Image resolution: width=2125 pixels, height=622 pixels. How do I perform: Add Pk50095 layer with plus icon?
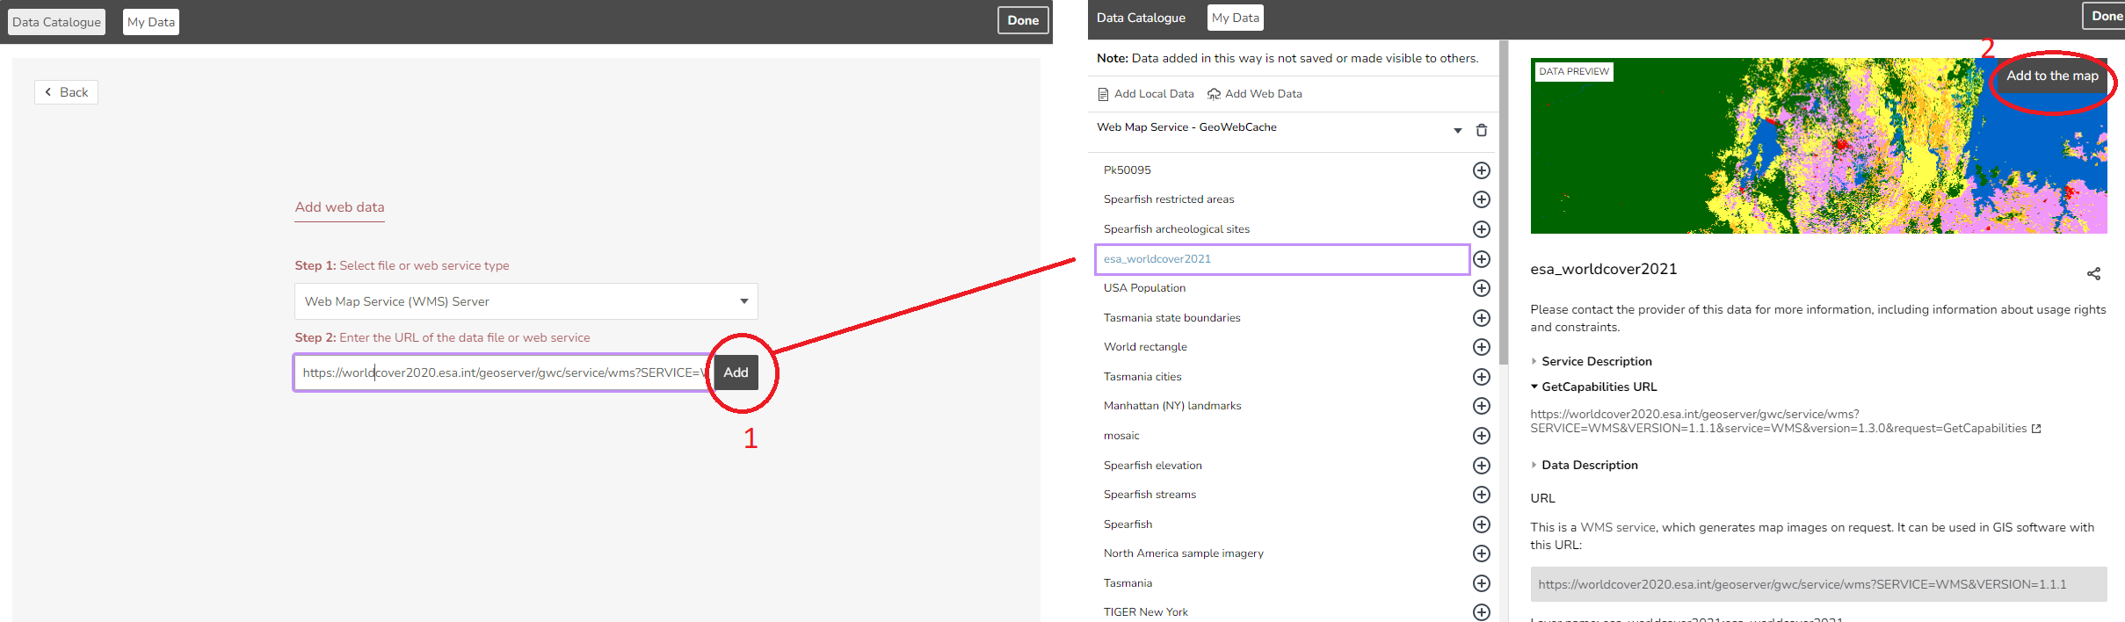[1481, 170]
